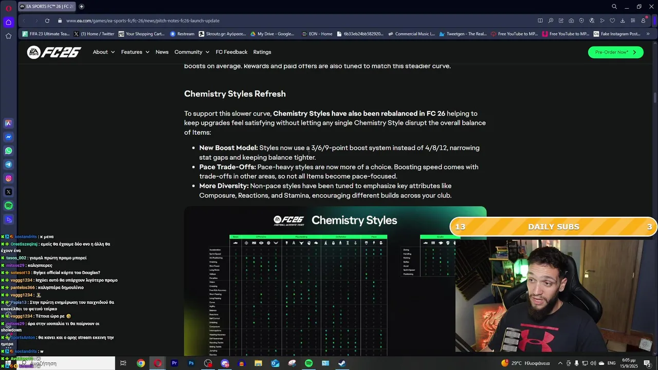Open the downloads icon

(623, 21)
